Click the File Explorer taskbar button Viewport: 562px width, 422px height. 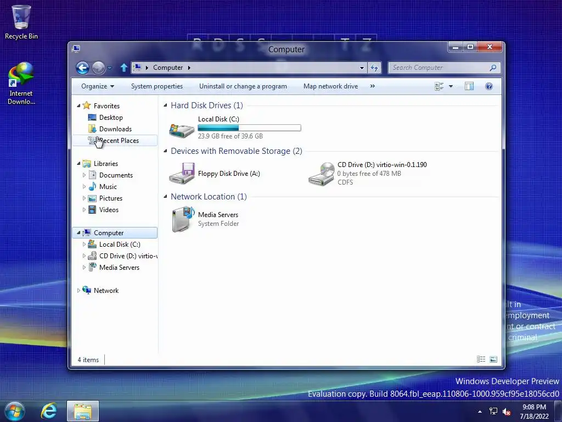tap(83, 411)
